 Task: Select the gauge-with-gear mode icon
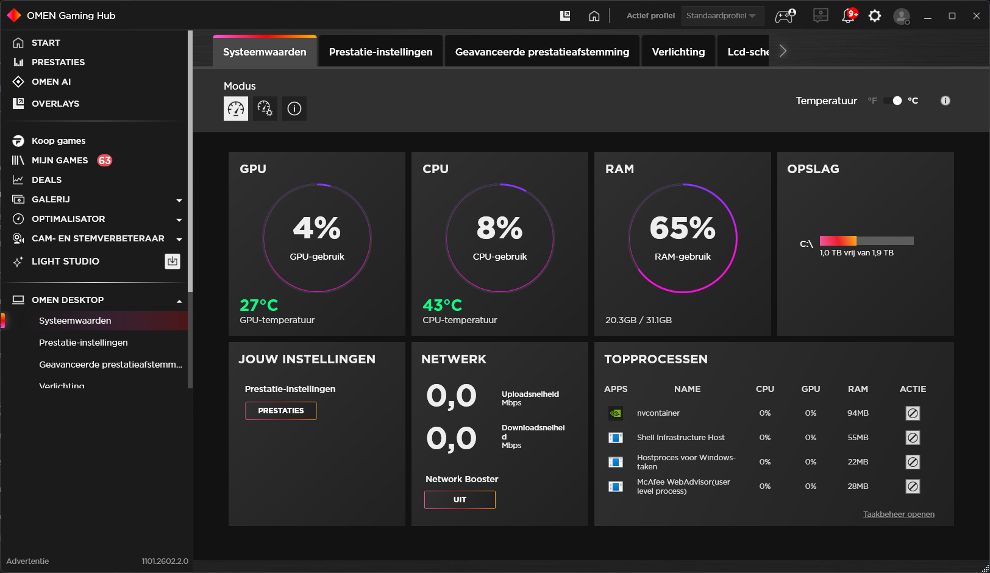[x=265, y=109]
